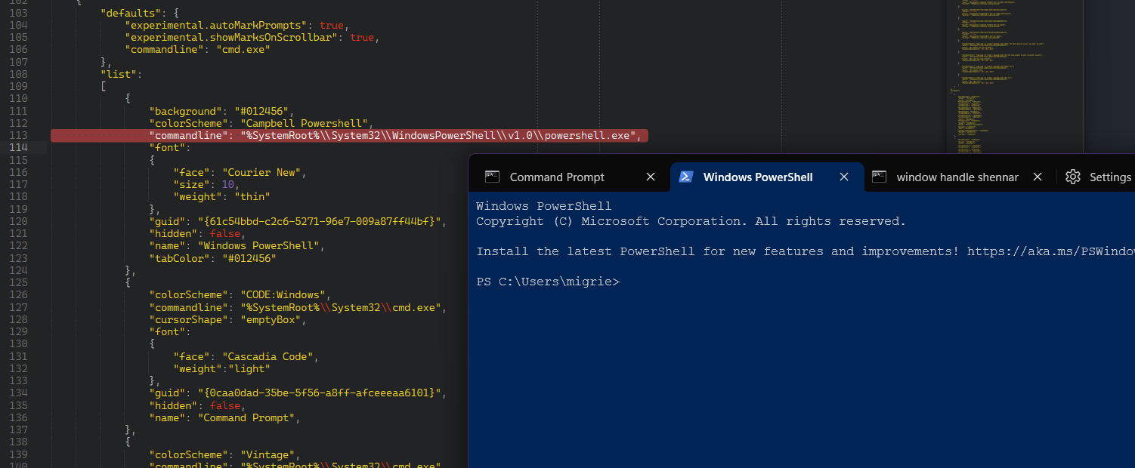Image resolution: width=1135 pixels, height=468 pixels.
Task: Switch to the Command Prompt tab
Action: [x=557, y=177]
